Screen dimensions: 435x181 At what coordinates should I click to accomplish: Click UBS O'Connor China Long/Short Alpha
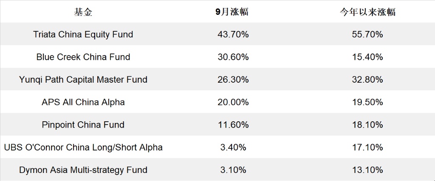point(83,148)
